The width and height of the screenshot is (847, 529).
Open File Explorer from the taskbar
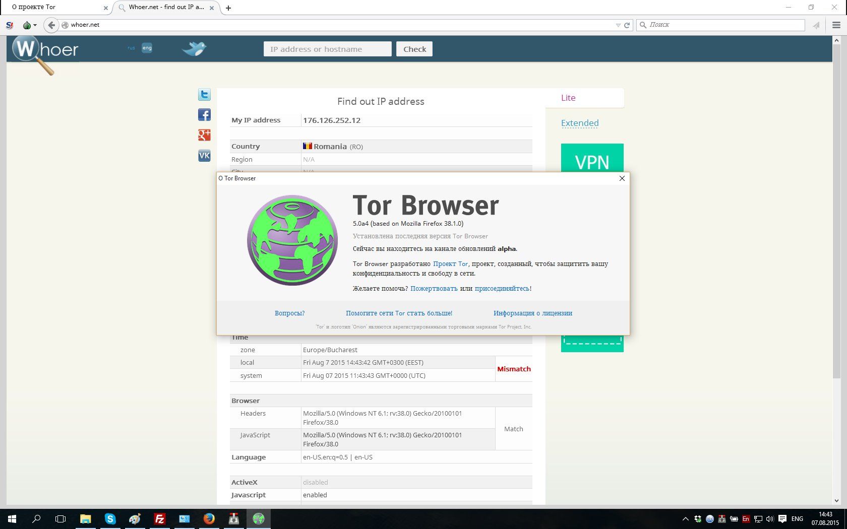pos(85,518)
